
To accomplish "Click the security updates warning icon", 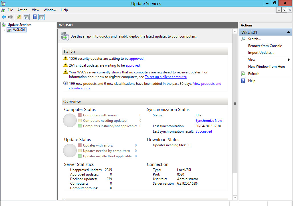I will [x=66, y=58].
